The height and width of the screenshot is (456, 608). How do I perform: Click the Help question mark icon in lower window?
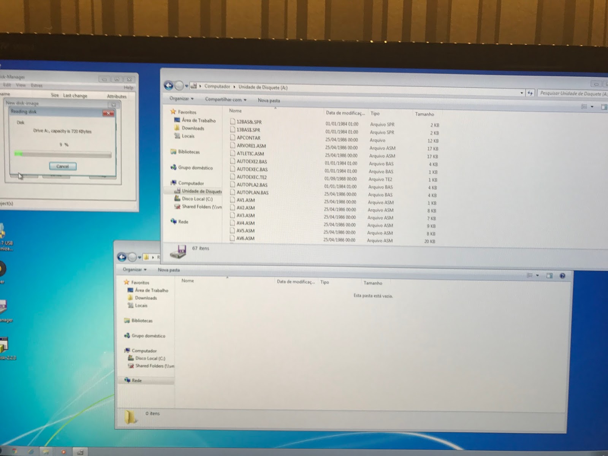coord(562,276)
